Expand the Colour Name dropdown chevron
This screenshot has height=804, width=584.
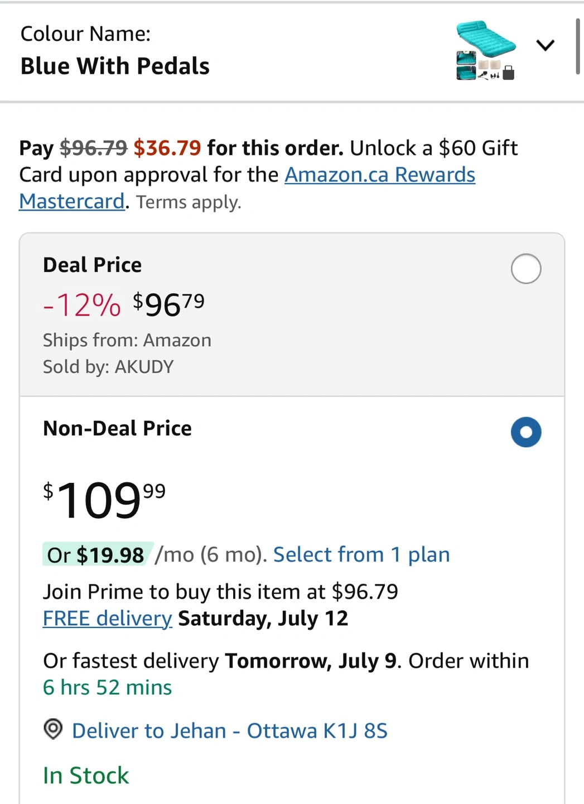coord(545,45)
